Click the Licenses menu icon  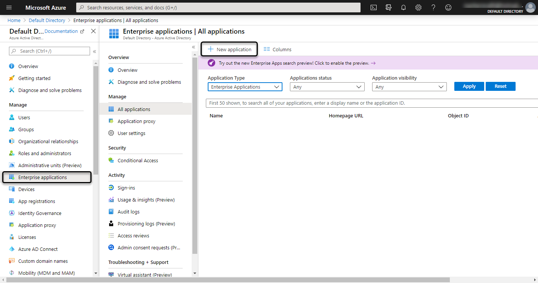[12, 237]
